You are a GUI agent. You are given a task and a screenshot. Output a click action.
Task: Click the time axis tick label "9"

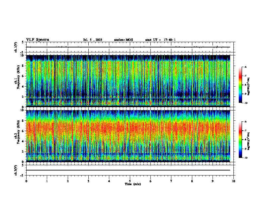pos(213,181)
